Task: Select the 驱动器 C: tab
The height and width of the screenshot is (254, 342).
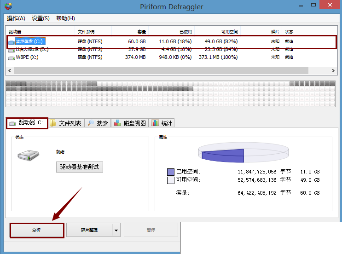Action: tap(27, 123)
